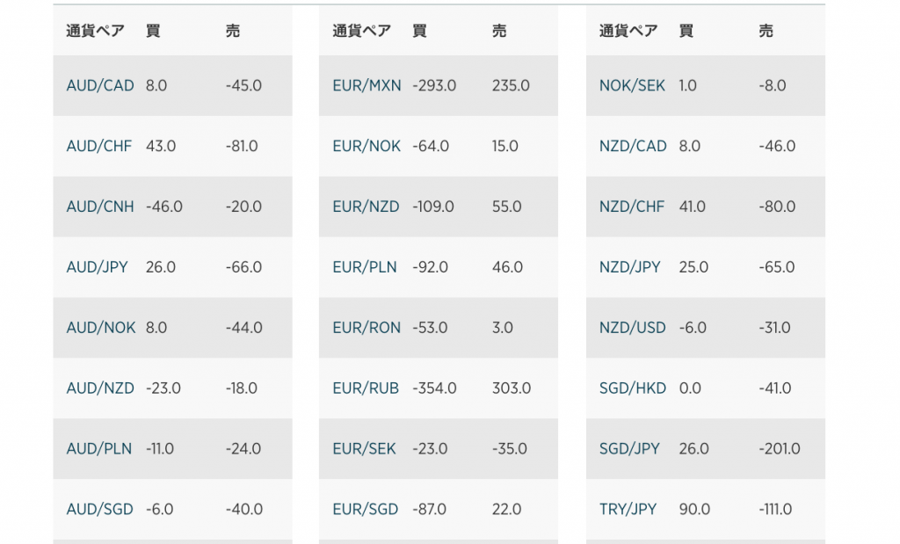Select the EUR/SEK currency pair
This screenshot has height=544, width=900.
(x=364, y=449)
